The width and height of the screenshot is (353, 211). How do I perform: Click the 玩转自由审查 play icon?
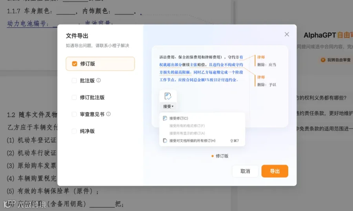click(x=323, y=60)
